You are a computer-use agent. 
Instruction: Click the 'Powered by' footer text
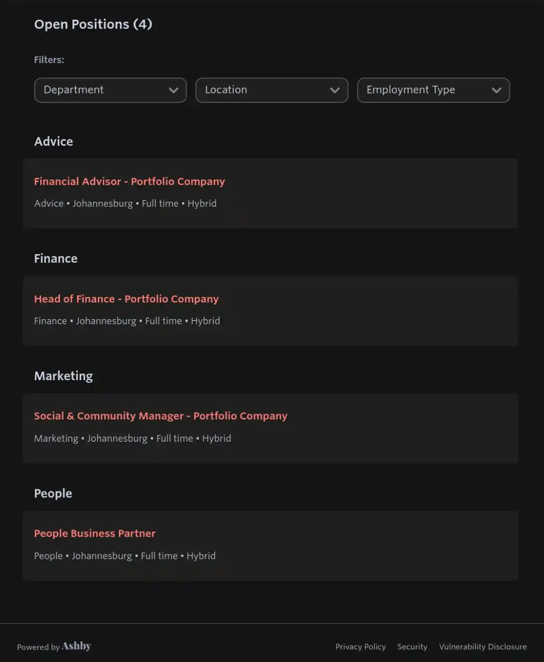pos(38,647)
